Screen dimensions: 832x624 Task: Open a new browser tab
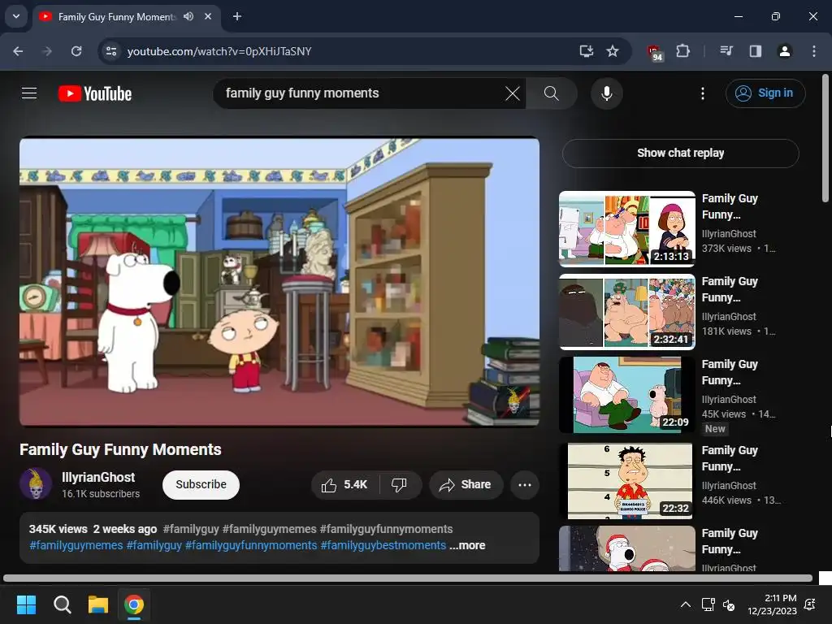tap(237, 16)
